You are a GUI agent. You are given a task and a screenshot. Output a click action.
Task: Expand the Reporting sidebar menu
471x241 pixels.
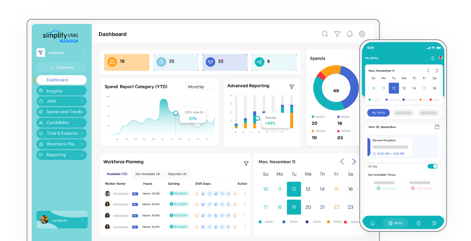[61, 155]
